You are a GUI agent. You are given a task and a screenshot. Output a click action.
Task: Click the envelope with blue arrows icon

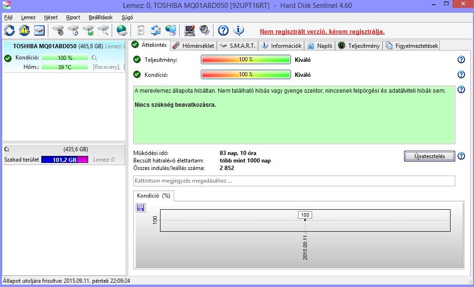155,30
